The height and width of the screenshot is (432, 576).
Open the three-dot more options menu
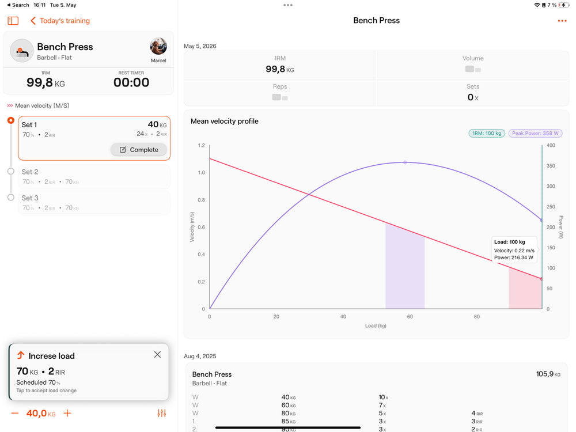[x=562, y=21]
